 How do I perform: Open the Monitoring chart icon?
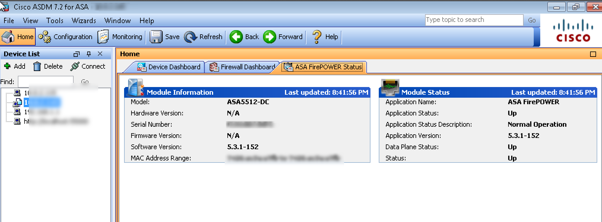pos(103,37)
